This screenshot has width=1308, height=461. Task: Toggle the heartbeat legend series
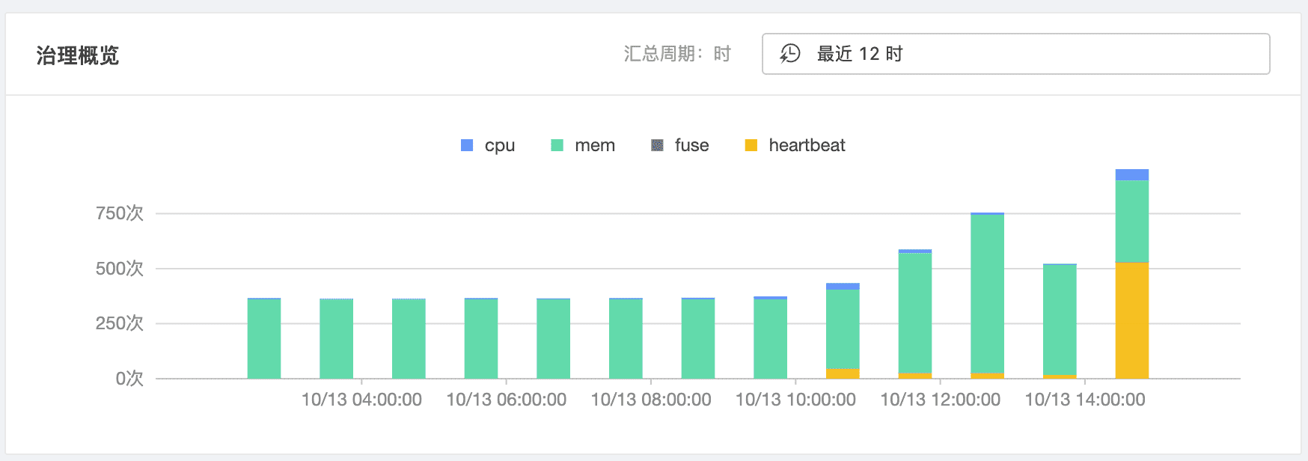pos(795,145)
